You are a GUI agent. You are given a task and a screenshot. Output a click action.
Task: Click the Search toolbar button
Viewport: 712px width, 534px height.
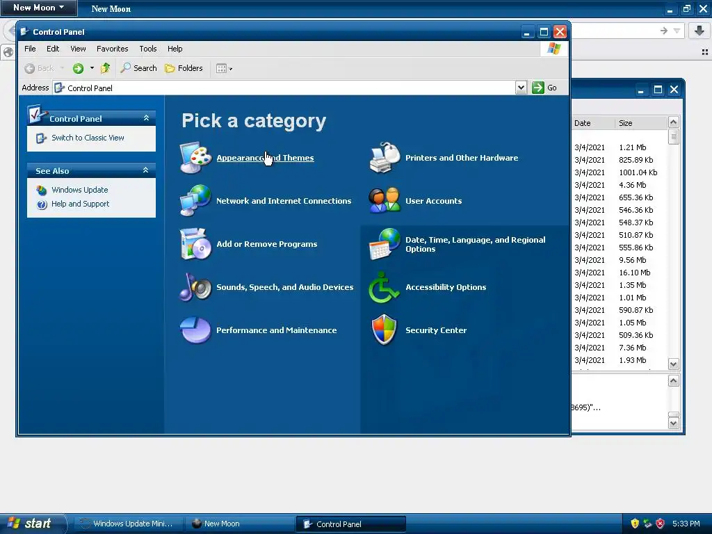click(x=138, y=68)
